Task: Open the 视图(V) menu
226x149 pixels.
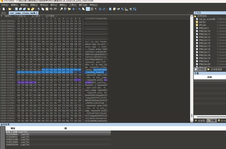Action: click(x=34, y=5)
